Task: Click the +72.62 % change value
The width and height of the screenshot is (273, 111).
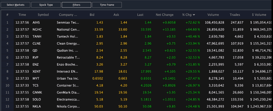Action: [x=193, y=22]
